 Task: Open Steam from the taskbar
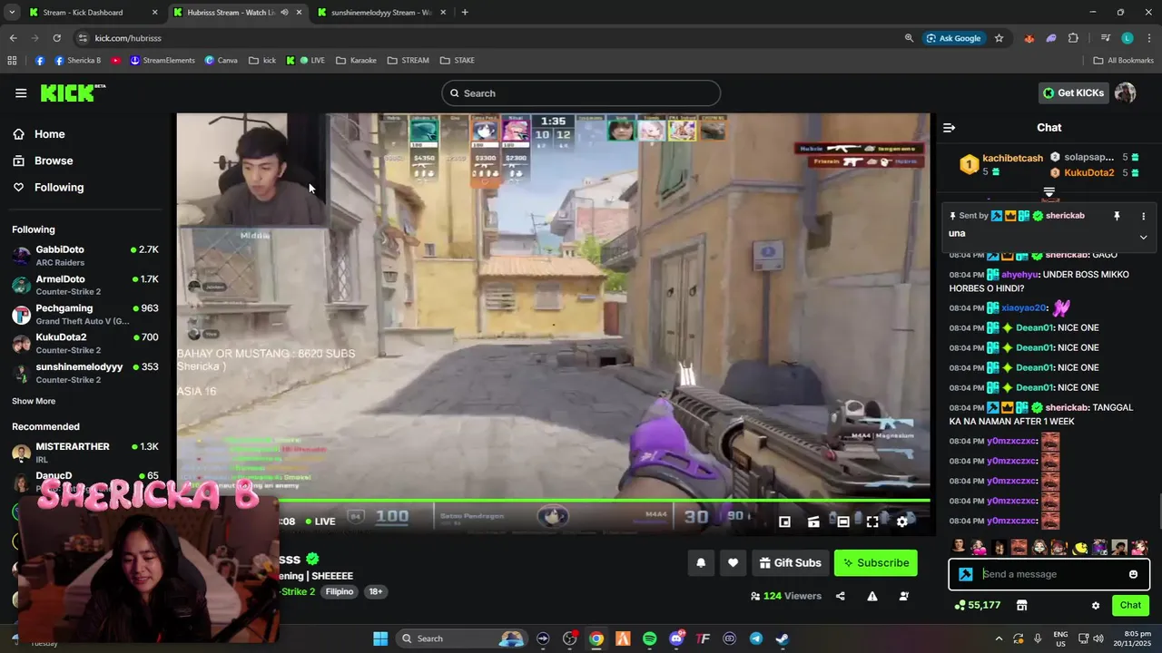[x=783, y=638]
